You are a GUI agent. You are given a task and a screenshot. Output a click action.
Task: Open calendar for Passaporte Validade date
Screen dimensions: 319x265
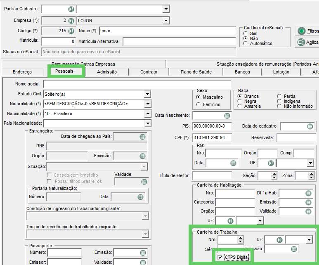143,262
